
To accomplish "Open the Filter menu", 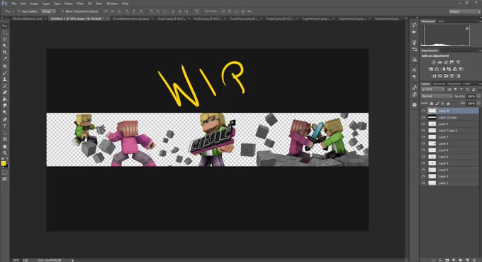I will [80, 4].
